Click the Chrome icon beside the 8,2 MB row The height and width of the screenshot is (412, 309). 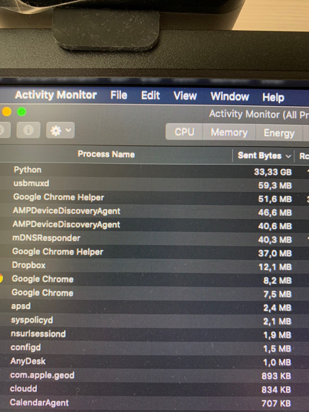pos(1,279)
